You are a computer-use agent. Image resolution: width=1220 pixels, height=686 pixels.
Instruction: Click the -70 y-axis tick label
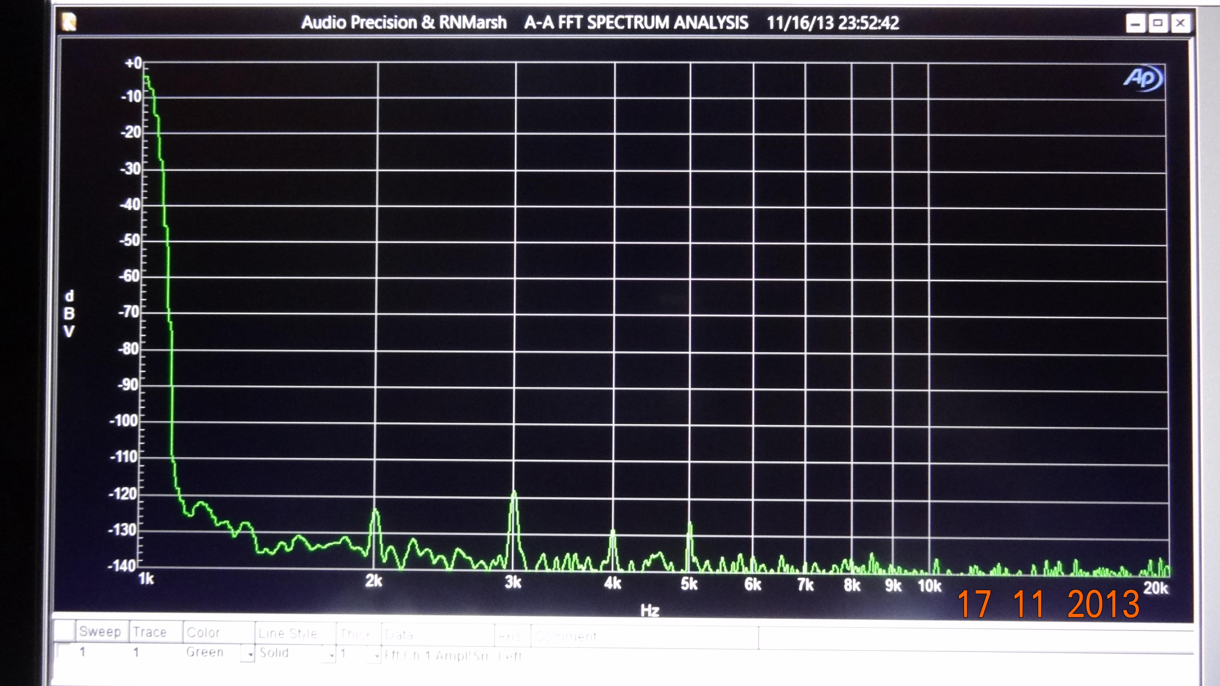pos(129,312)
